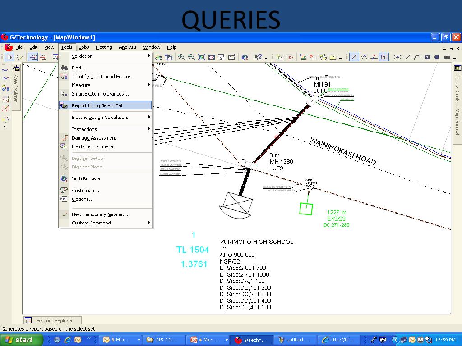Click the red undo-arrow grid icon
Screen dimensions: 462x346
pyautogui.click(x=313, y=57)
